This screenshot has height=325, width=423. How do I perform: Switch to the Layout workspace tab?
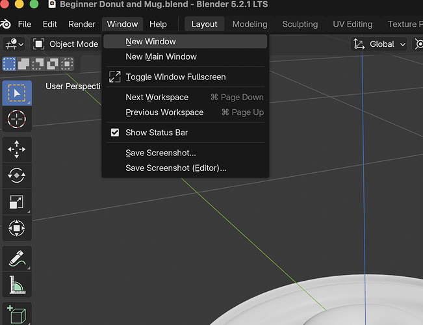coord(204,24)
